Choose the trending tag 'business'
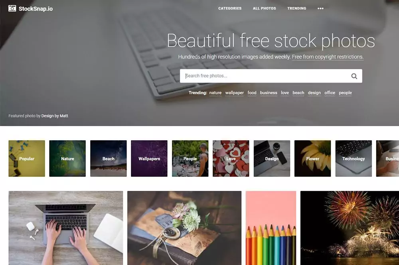This screenshot has height=265, width=399. (x=269, y=93)
